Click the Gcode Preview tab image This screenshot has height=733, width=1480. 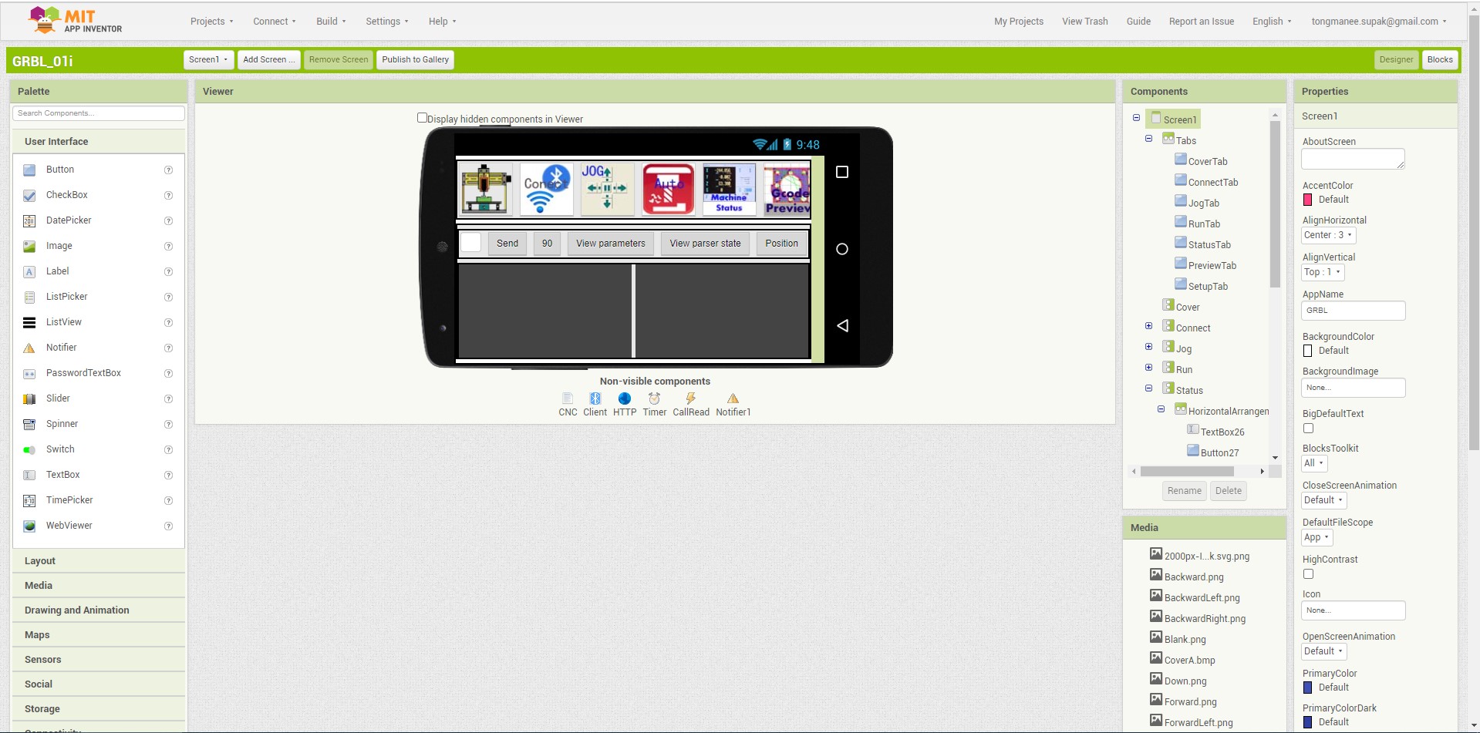787,189
